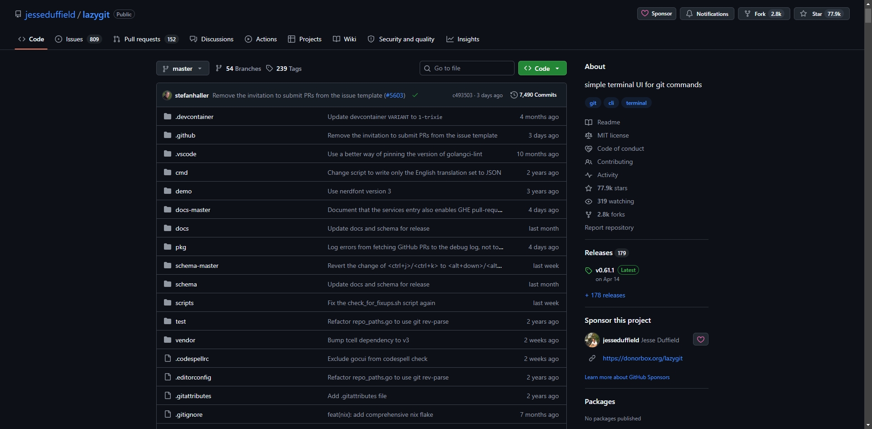Open the jesseduffield owner link
This screenshot has width=872, height=429.
[50, 15]
